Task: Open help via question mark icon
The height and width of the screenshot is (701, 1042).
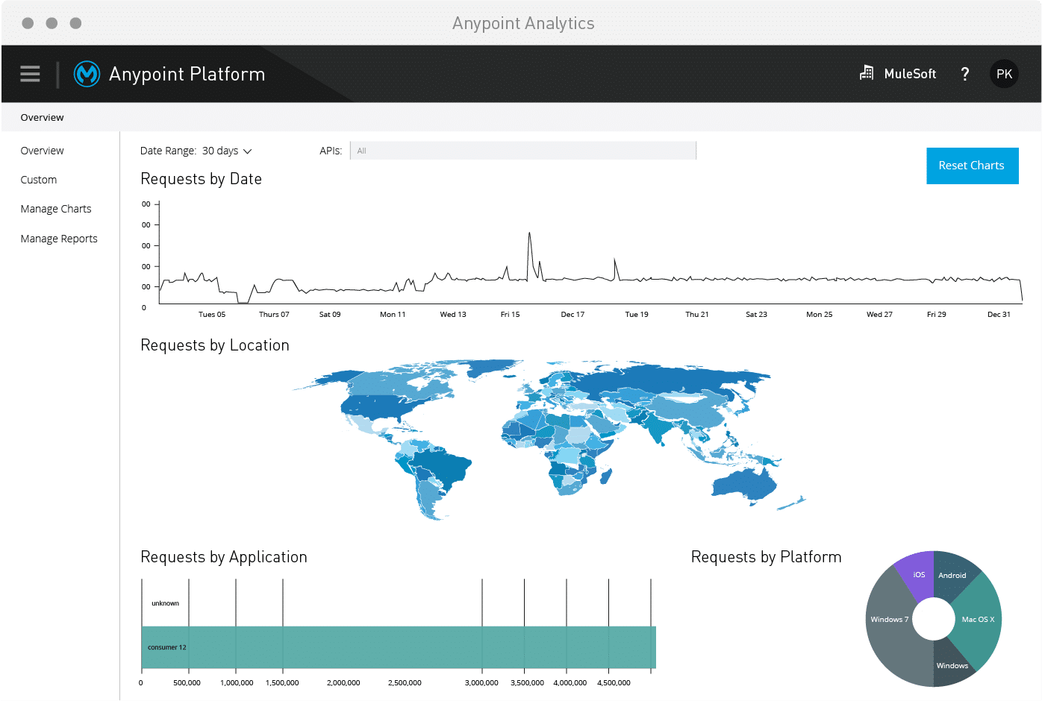Action: (965, 74)
